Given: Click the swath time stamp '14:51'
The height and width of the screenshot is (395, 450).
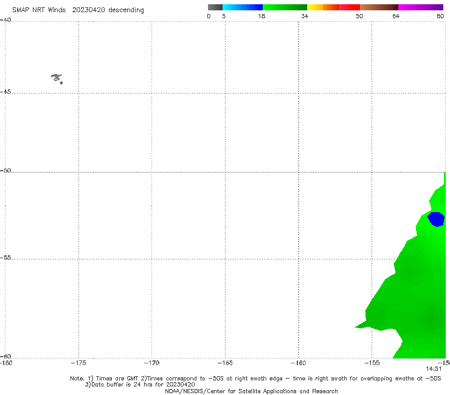Looking at the screenshot, I should 434,369.
